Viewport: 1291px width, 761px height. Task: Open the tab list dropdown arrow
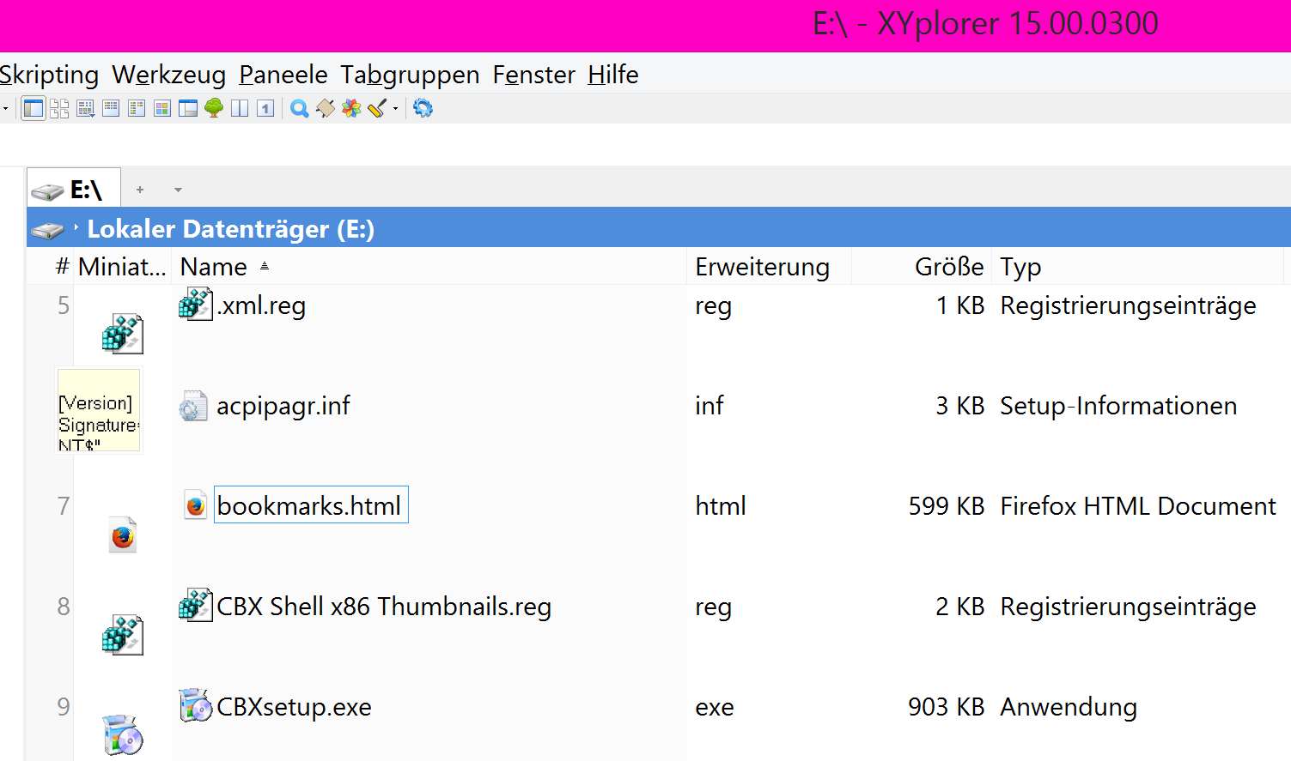pyautogui.click(x=178, y=190)
